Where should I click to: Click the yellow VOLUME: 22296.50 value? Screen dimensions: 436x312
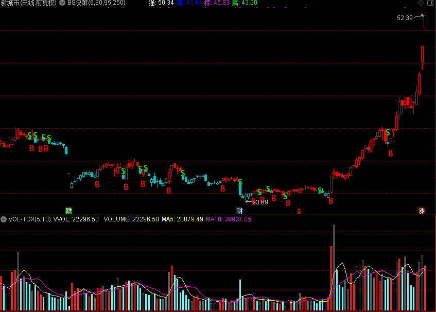(x=131, y=219)
